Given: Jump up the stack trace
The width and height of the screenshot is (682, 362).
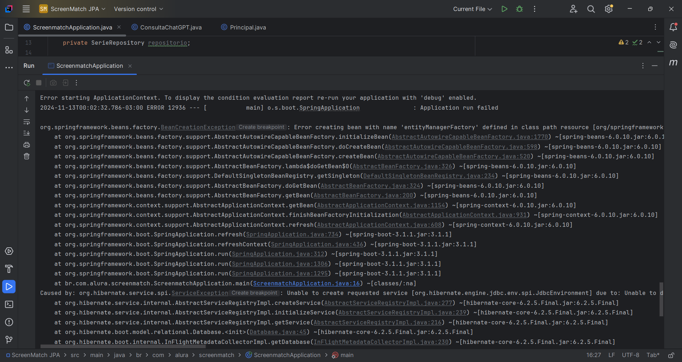Looking at the screenshot, I should pos(27,99).
